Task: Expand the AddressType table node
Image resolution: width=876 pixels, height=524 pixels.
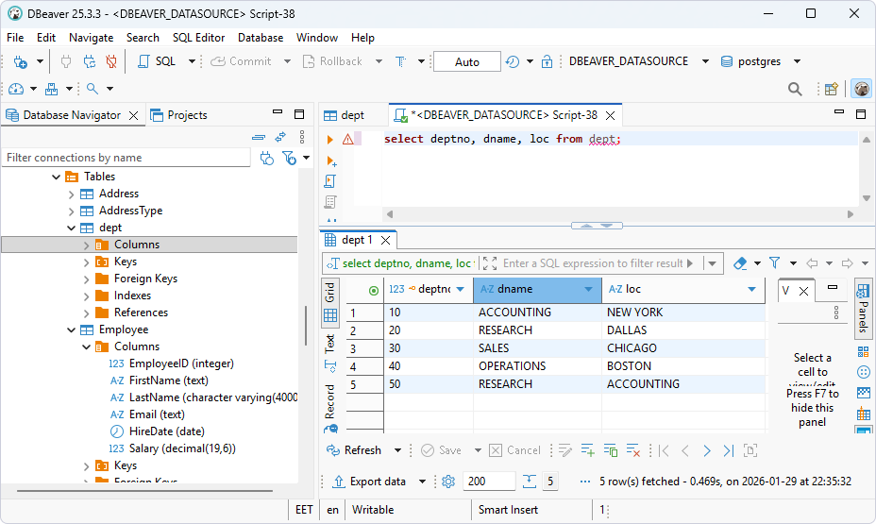Action: point(71,211)
